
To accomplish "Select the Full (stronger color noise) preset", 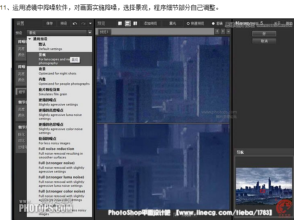I will tap(59, 195).
